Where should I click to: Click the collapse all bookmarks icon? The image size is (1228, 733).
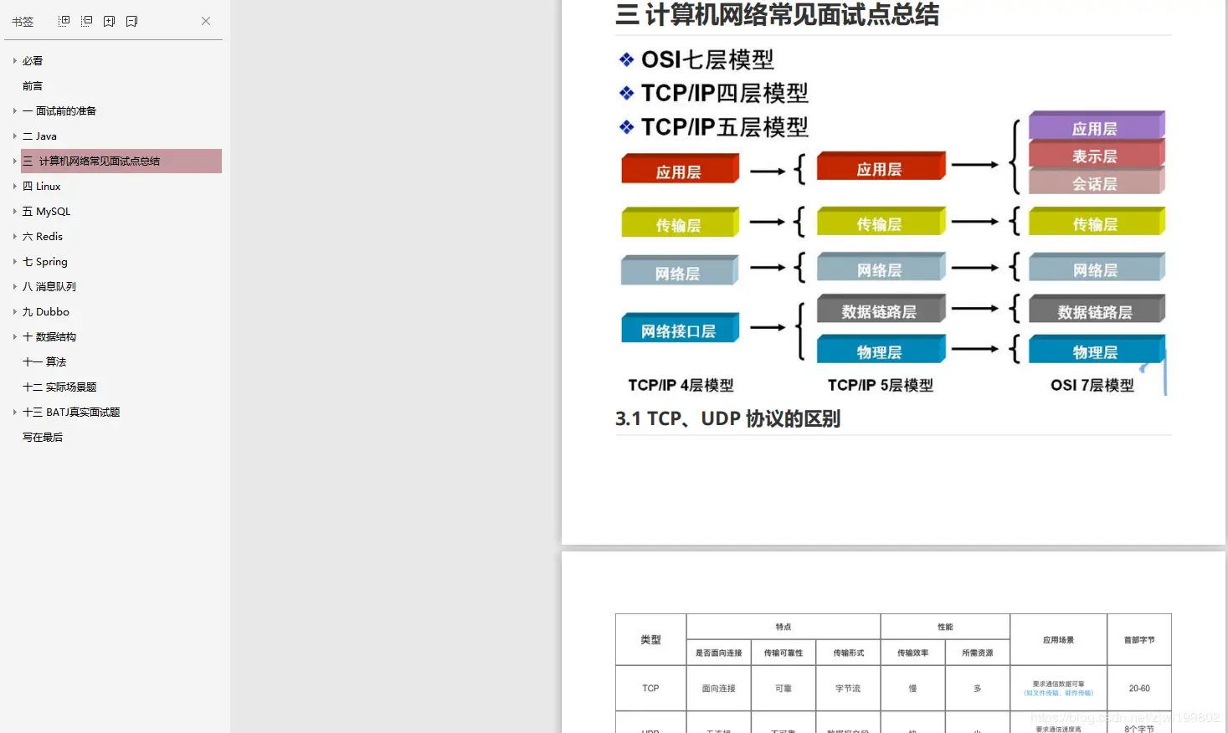[x=86, y=20]
